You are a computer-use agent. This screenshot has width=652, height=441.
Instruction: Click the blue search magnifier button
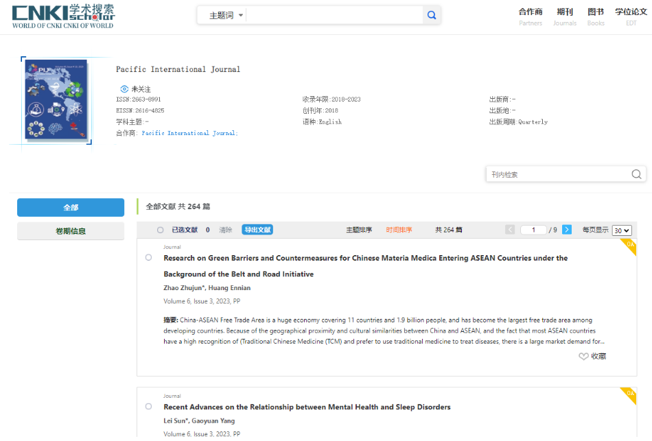(431, 15)
